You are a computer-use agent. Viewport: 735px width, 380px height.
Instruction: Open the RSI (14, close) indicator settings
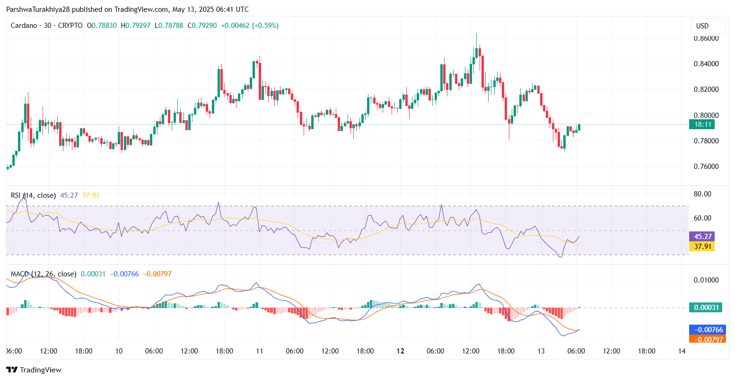pos(32,195)
